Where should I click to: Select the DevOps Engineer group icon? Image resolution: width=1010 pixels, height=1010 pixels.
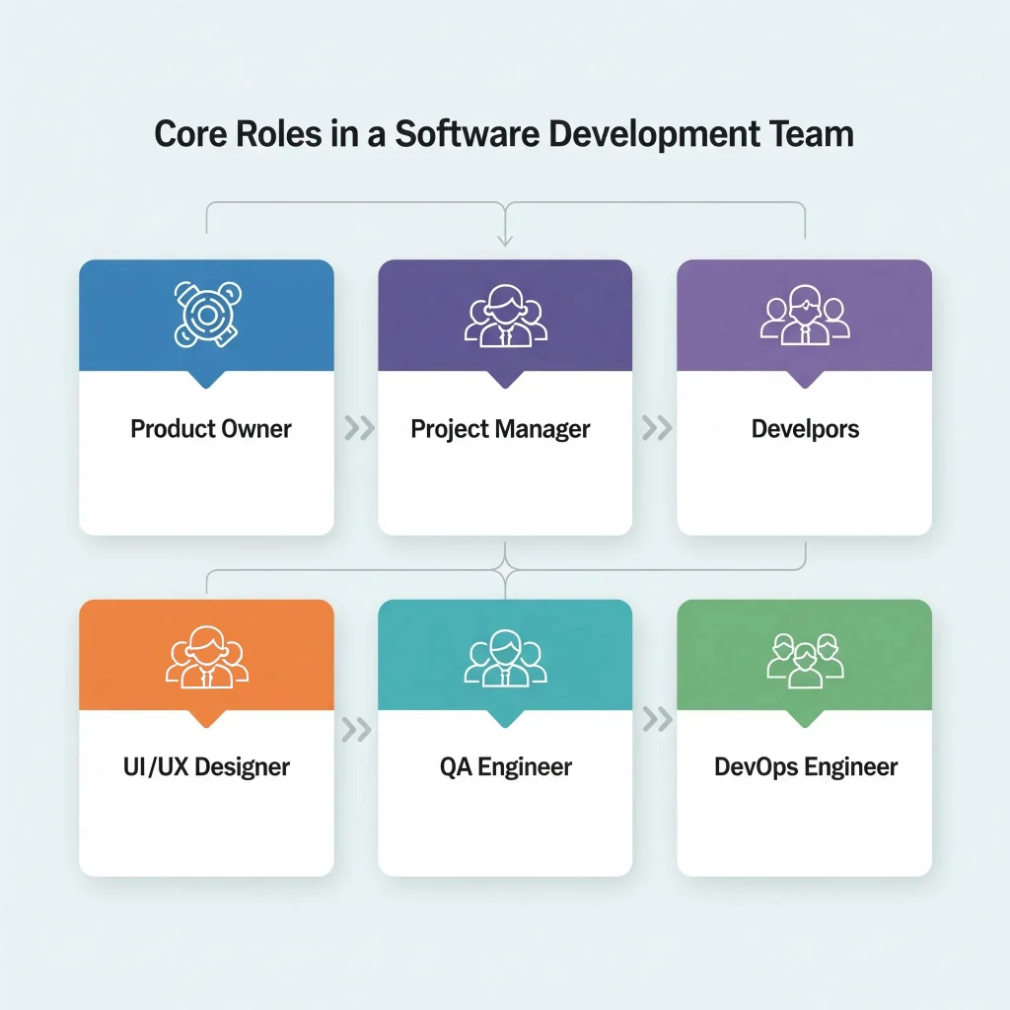[x=804, y=656]
